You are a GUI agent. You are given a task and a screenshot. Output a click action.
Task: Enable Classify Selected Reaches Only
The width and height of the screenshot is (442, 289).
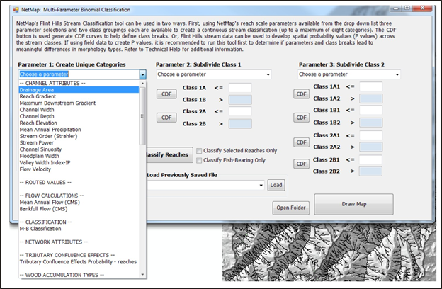(199, 151)
